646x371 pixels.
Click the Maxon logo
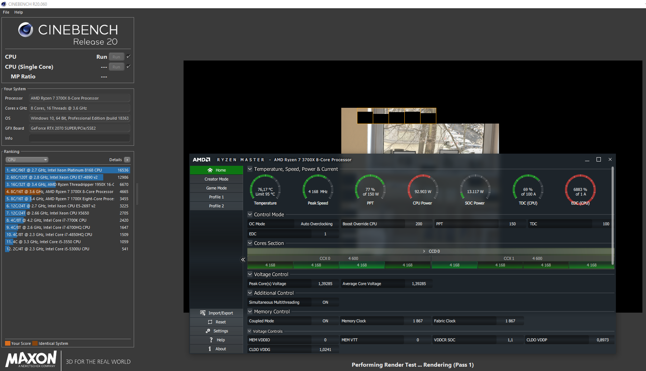click(x=31, y=359)
